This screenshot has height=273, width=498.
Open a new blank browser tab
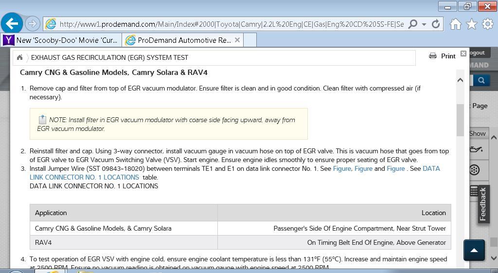click(250, 40)
